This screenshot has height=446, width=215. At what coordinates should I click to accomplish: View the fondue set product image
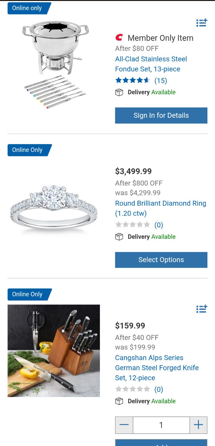click(x=55, y=64)
